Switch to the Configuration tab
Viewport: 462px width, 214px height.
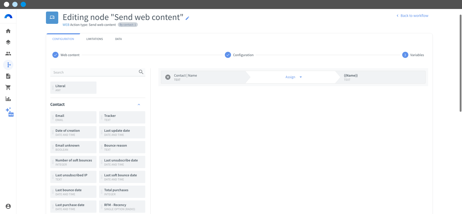(x=63, y=39)
